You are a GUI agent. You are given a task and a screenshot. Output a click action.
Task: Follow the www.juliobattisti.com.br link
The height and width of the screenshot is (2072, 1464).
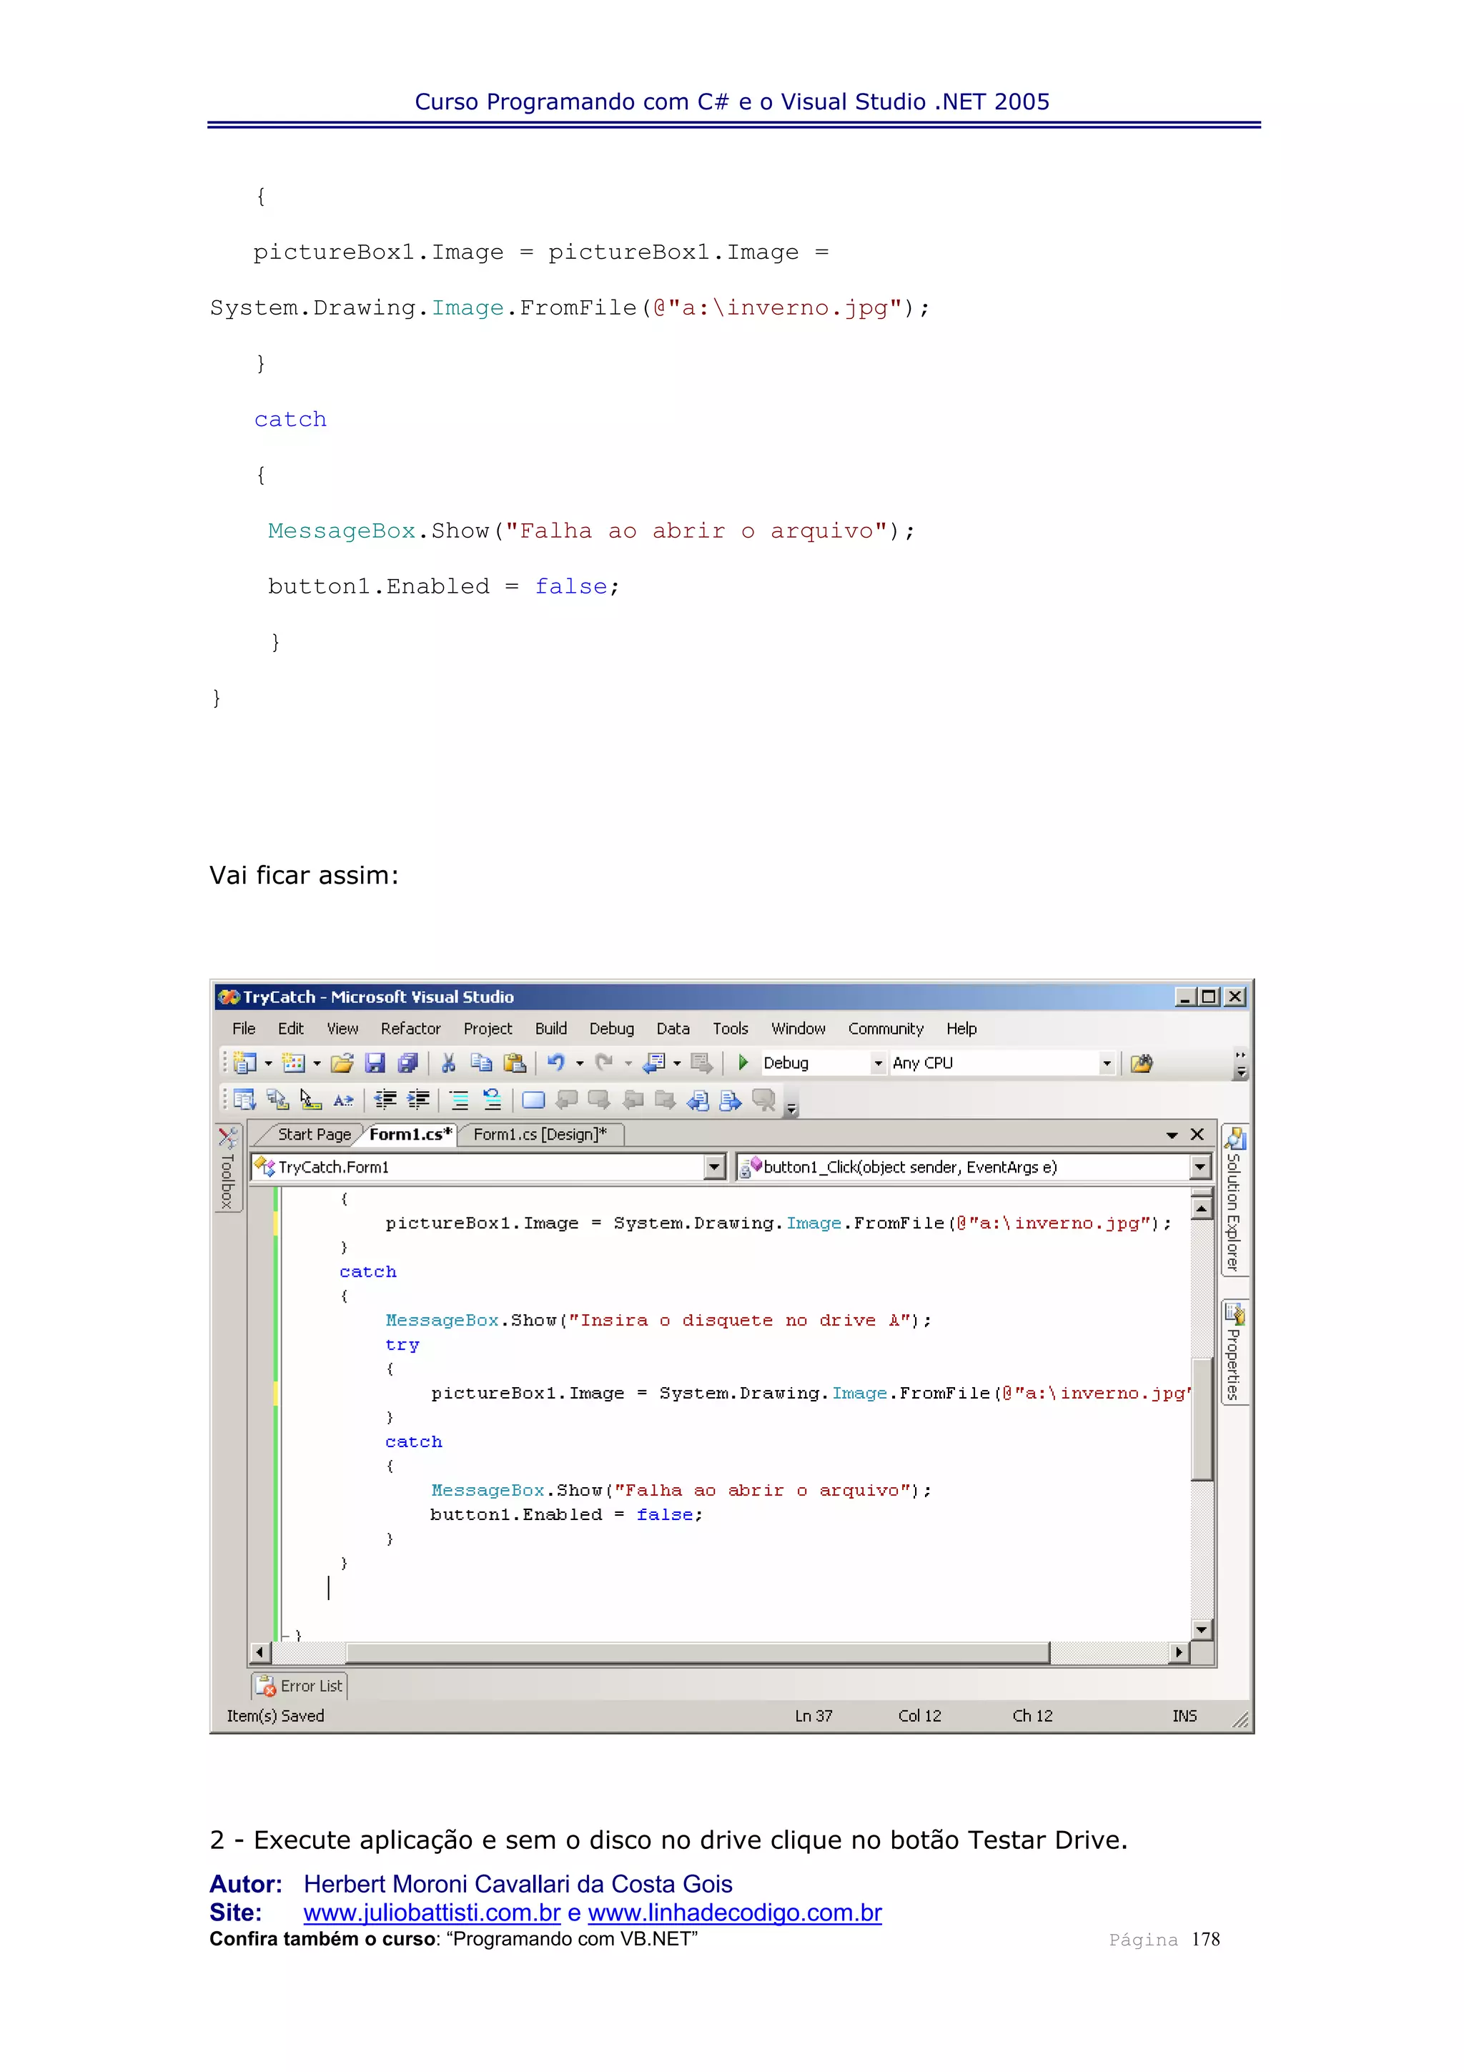click(432, 1913)
